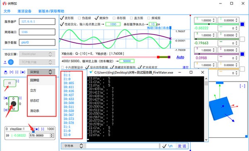The width and height of the screenshot is (249, 151).
Task: Select 状态灯 from the widget list
Action: tap(34, 101)
